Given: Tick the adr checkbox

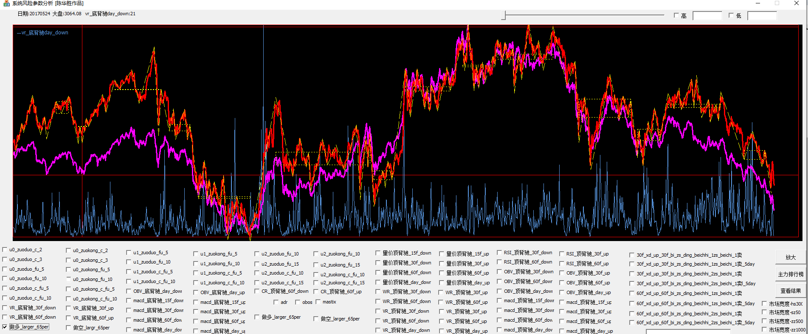Looking at the screenshot, I should [276, 302].
